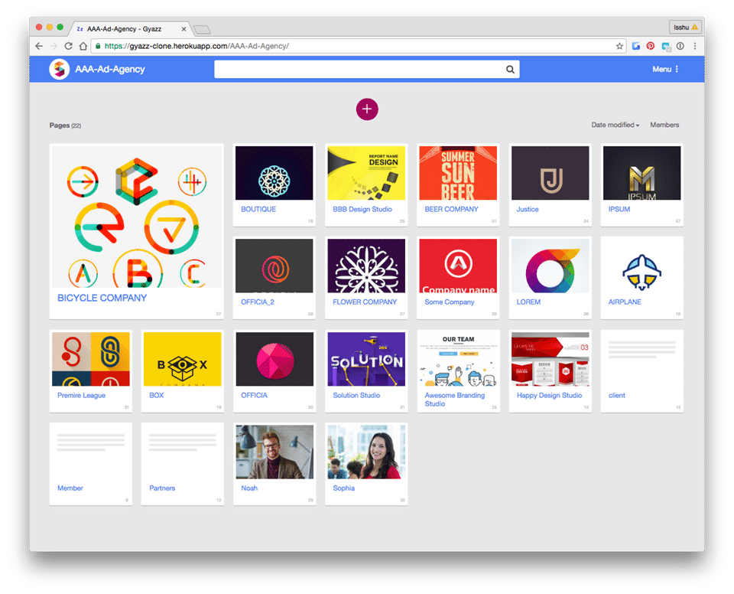Navigate back with the arrow button
Image resolution: width=734 pixels, height=594 pixels.
39,46
